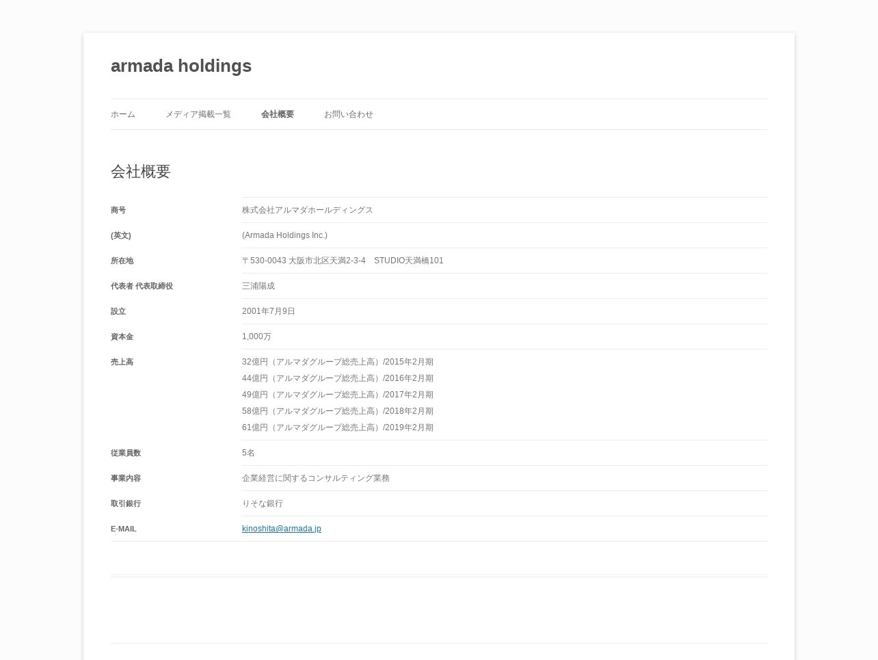Viewport: 878px width, 660px height.
Task: Click the 32億円 2015年2月期 sales line
Action: (338, 362)
